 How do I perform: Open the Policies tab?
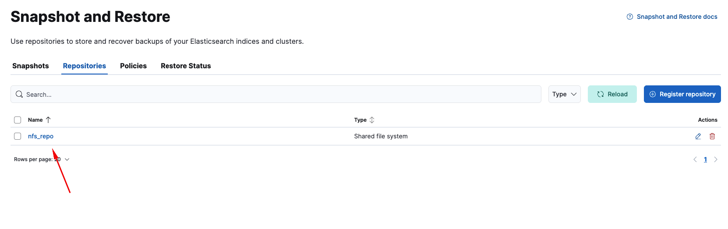coord(133,66)
